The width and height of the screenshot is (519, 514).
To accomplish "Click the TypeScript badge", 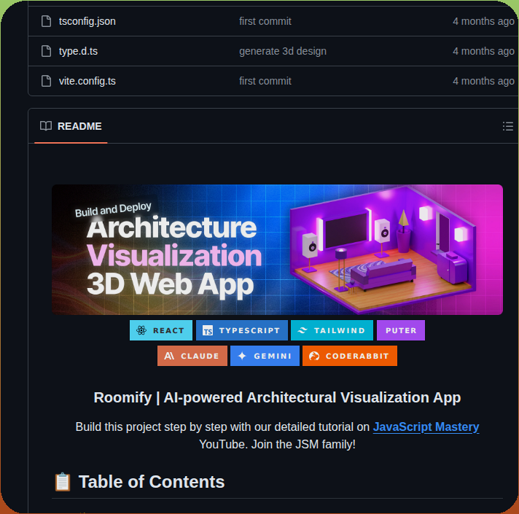I will (x=241, y=330).
